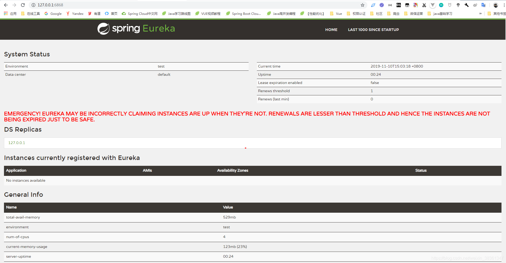
Task: Open the Chrome three-dot menu
Action: (x=504, y=5)
